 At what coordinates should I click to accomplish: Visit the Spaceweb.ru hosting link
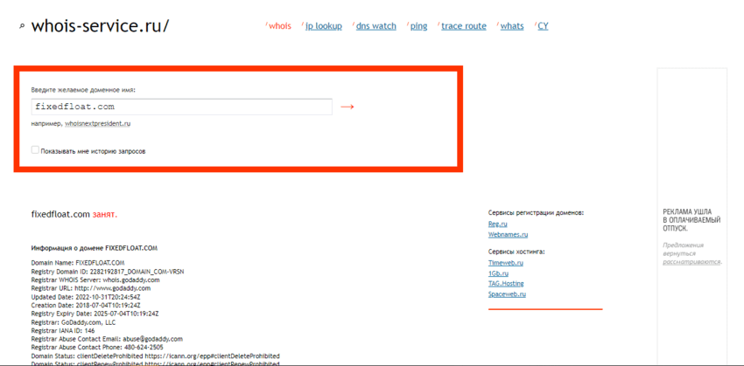[x=507, y=294]
